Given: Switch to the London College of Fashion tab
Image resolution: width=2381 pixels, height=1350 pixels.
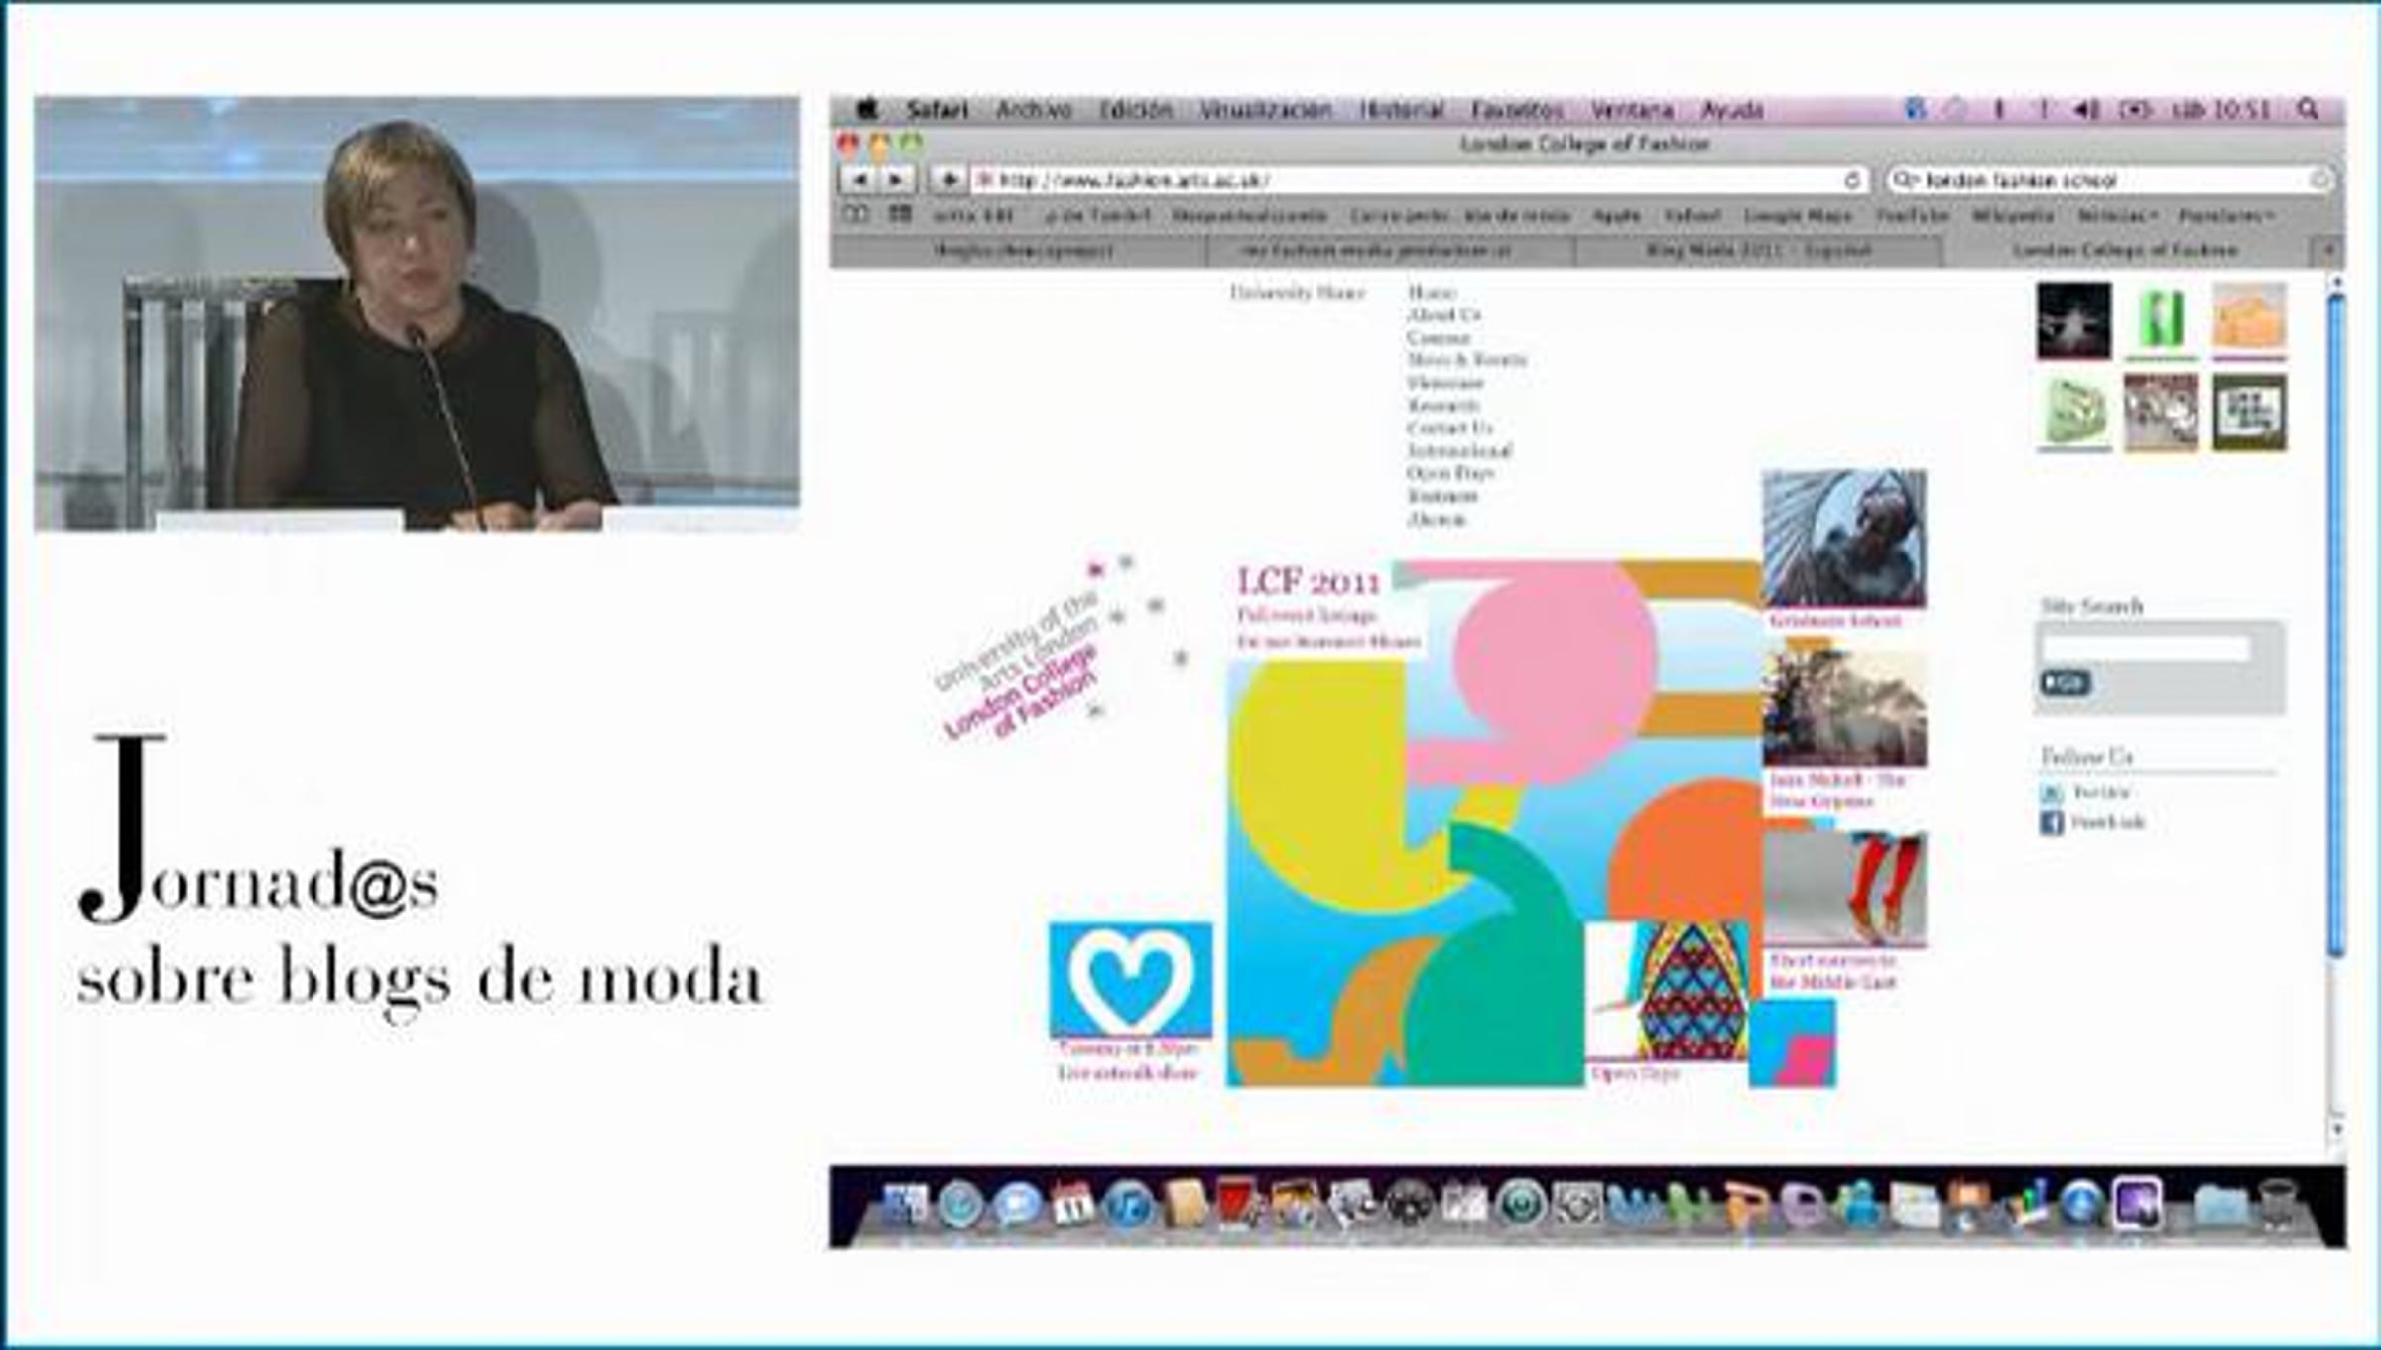Looking at the screenshot, I should [x=2125, y=251].
